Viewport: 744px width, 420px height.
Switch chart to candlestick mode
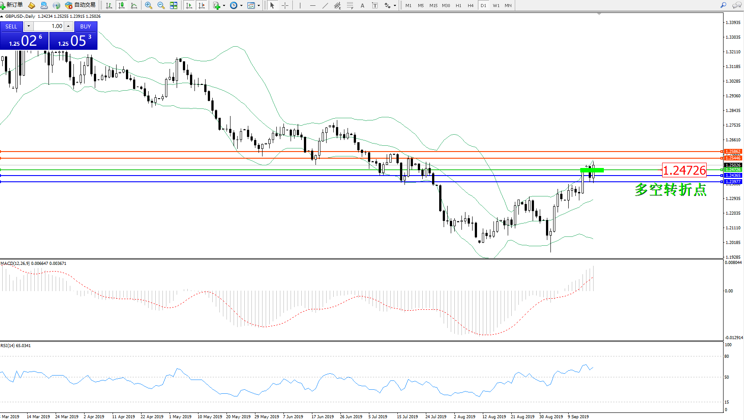tap(121, 5)
